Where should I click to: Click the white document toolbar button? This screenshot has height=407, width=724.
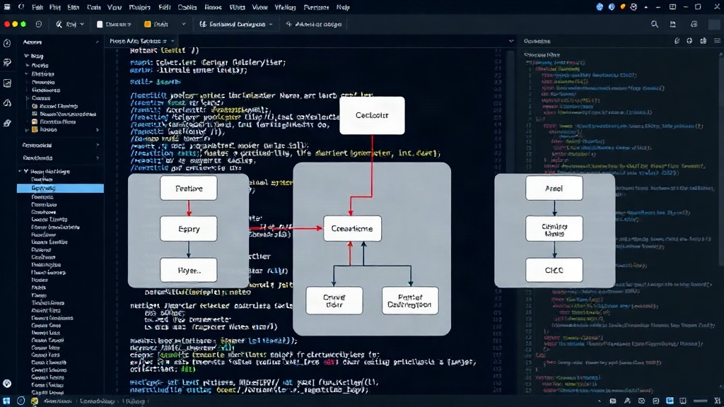coord(114,24)
